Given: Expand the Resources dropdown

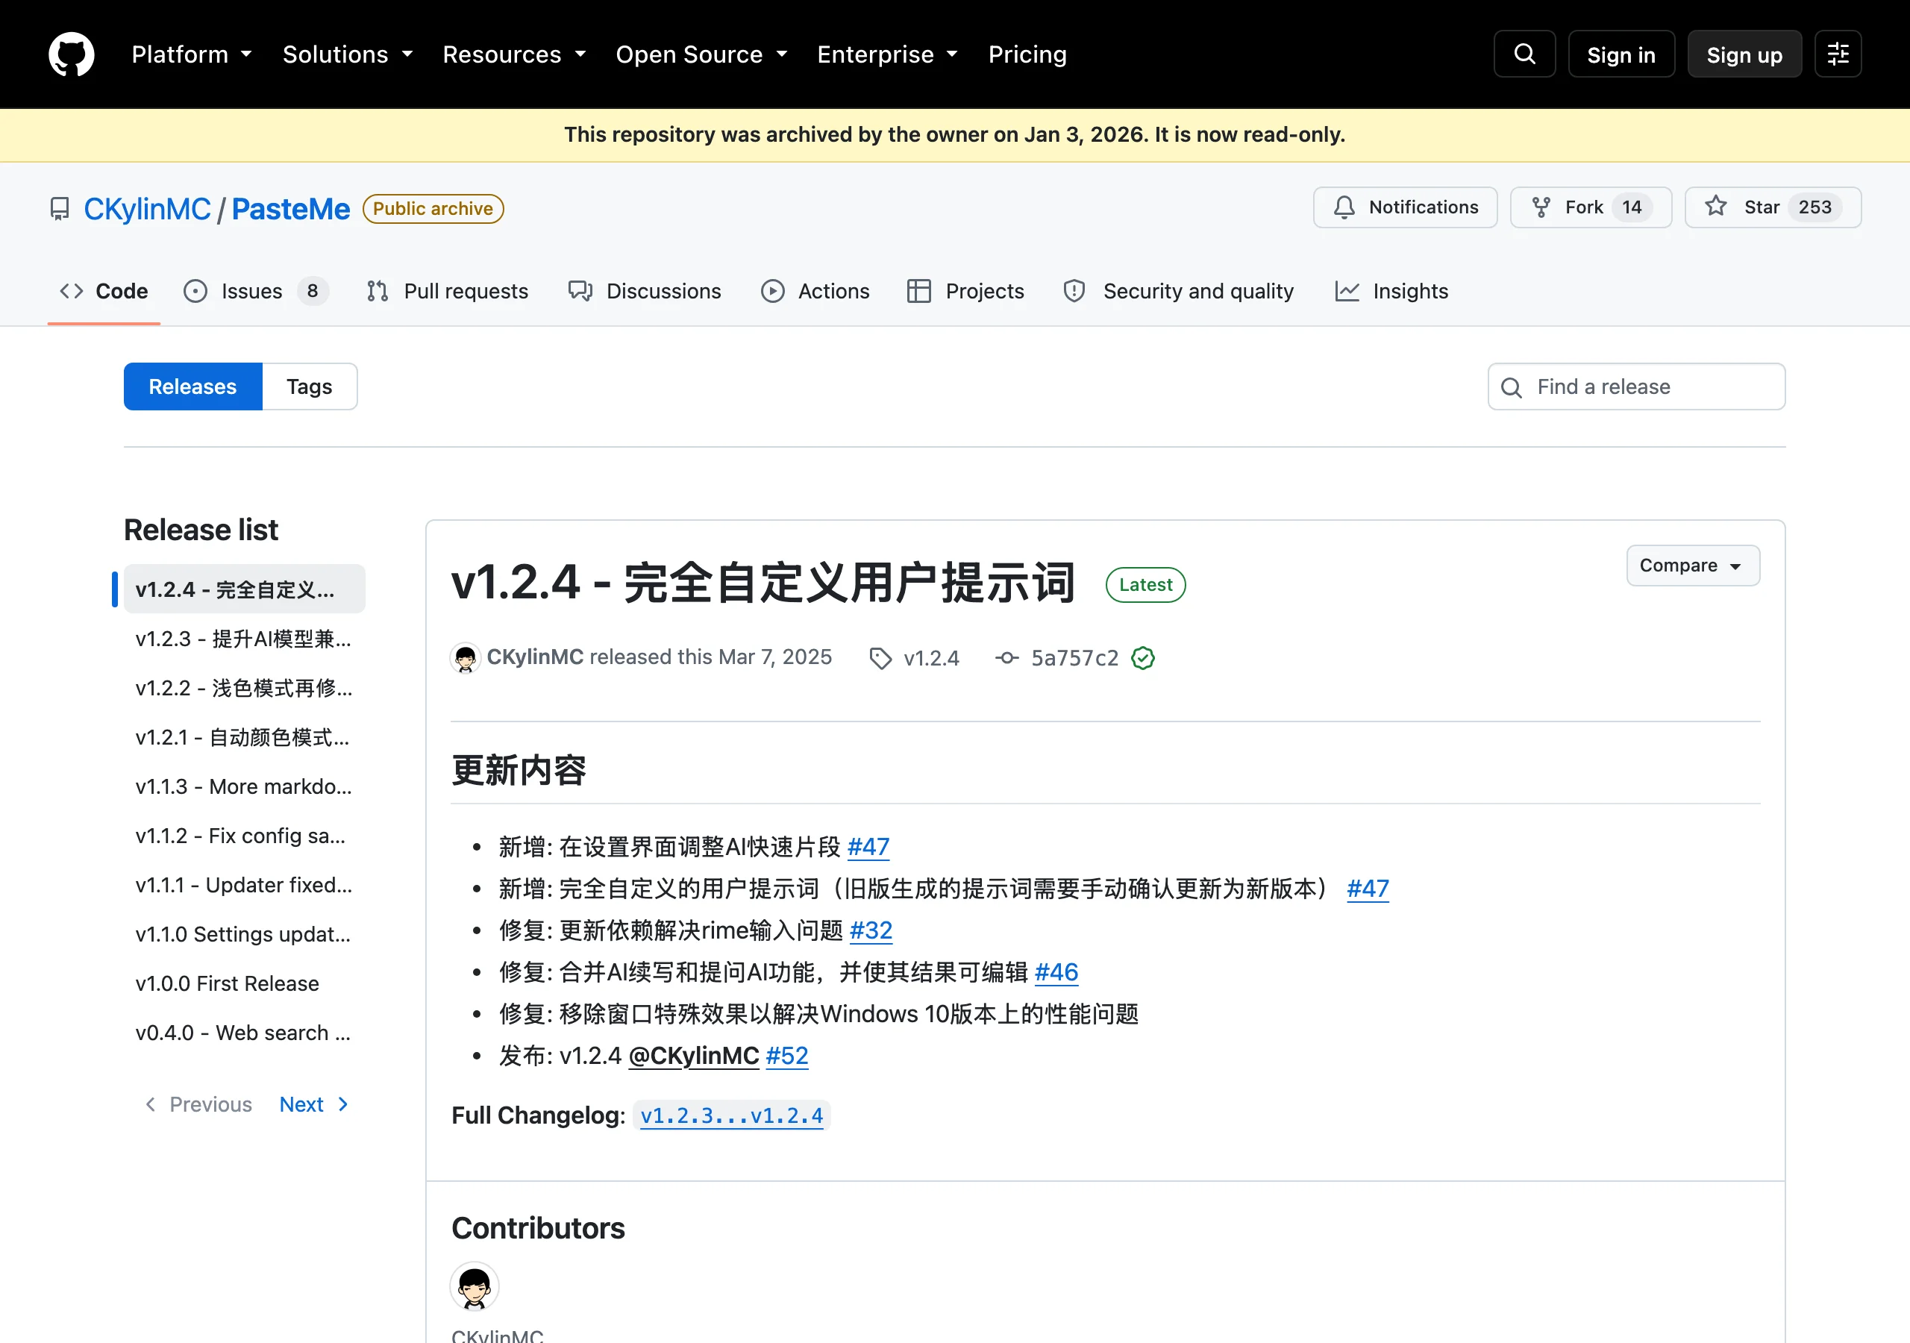Looking at the screenshot, I should tap(514, 54).
